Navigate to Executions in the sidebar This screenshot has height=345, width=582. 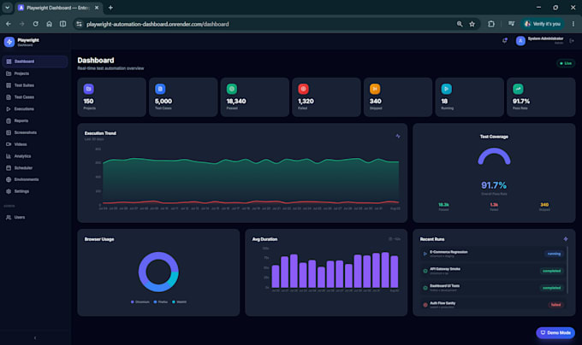35,108
